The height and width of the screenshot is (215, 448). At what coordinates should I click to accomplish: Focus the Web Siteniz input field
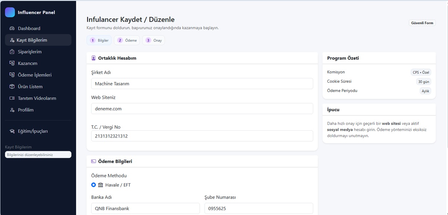point(202,108)
